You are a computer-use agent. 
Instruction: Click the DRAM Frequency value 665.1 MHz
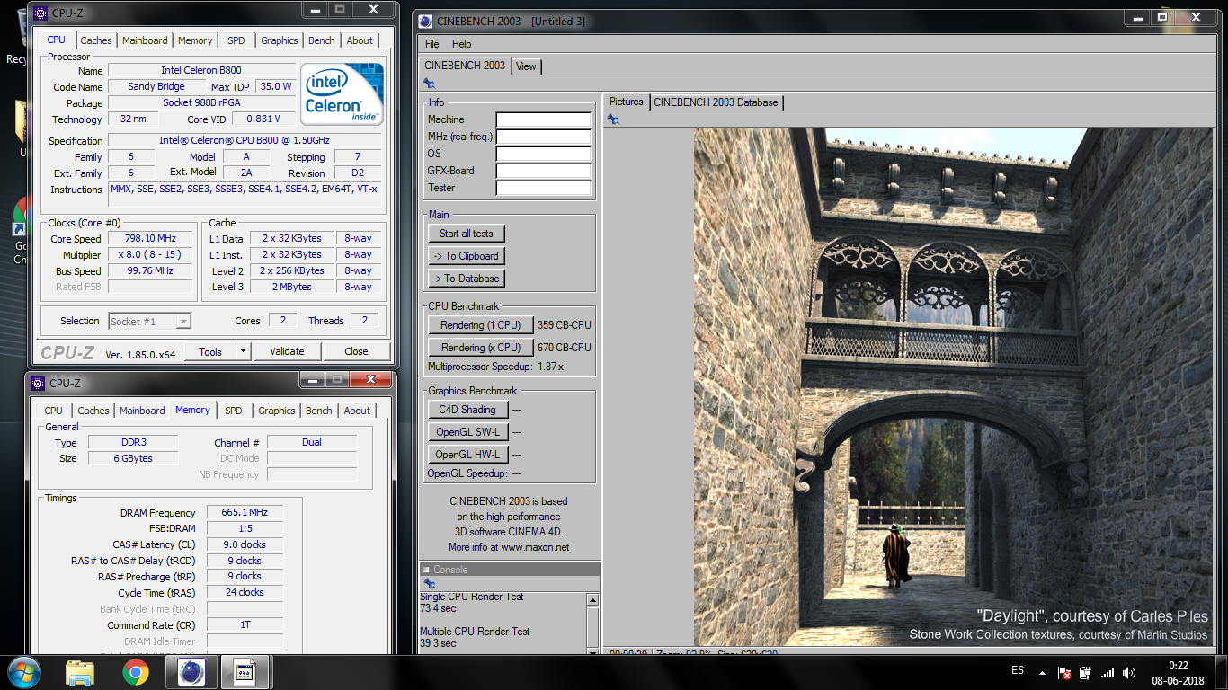[x=245, y=513]
